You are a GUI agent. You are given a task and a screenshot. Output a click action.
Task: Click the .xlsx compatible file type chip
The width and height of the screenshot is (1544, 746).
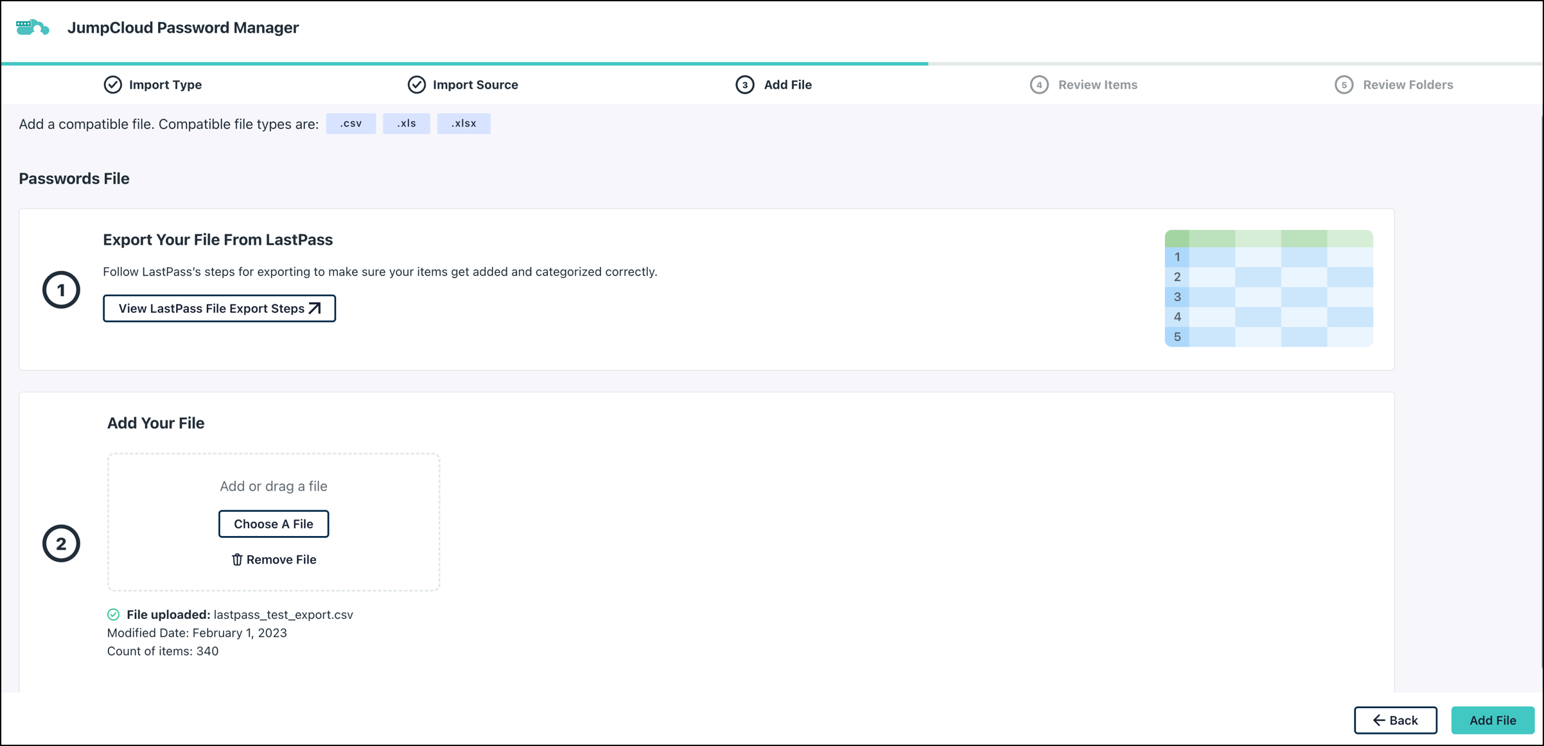464,123
